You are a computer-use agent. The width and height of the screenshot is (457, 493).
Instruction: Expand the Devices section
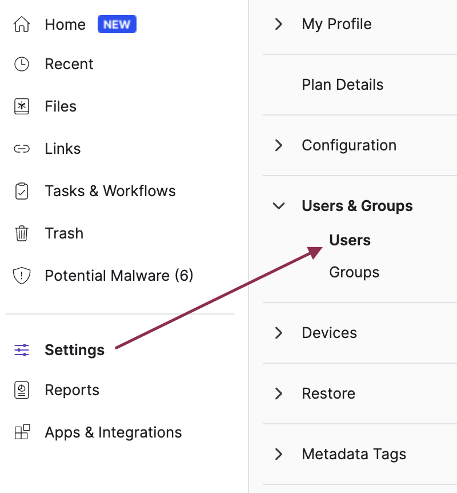point(278,333)
